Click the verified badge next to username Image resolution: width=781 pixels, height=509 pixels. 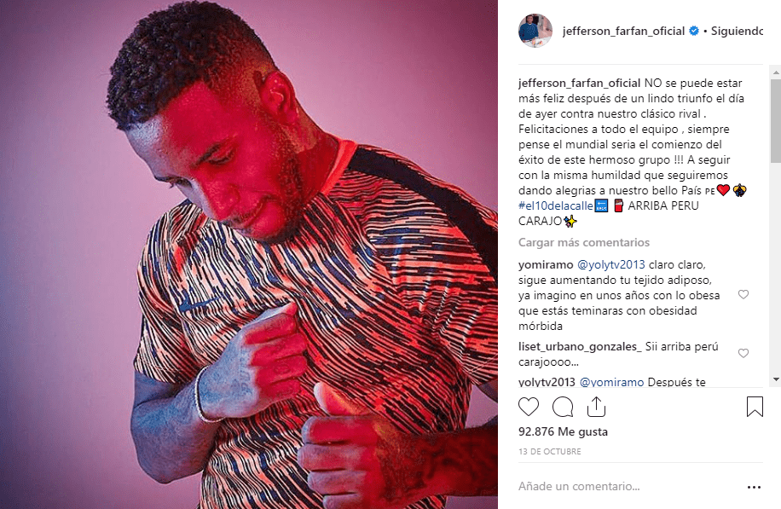pos(693,31)
